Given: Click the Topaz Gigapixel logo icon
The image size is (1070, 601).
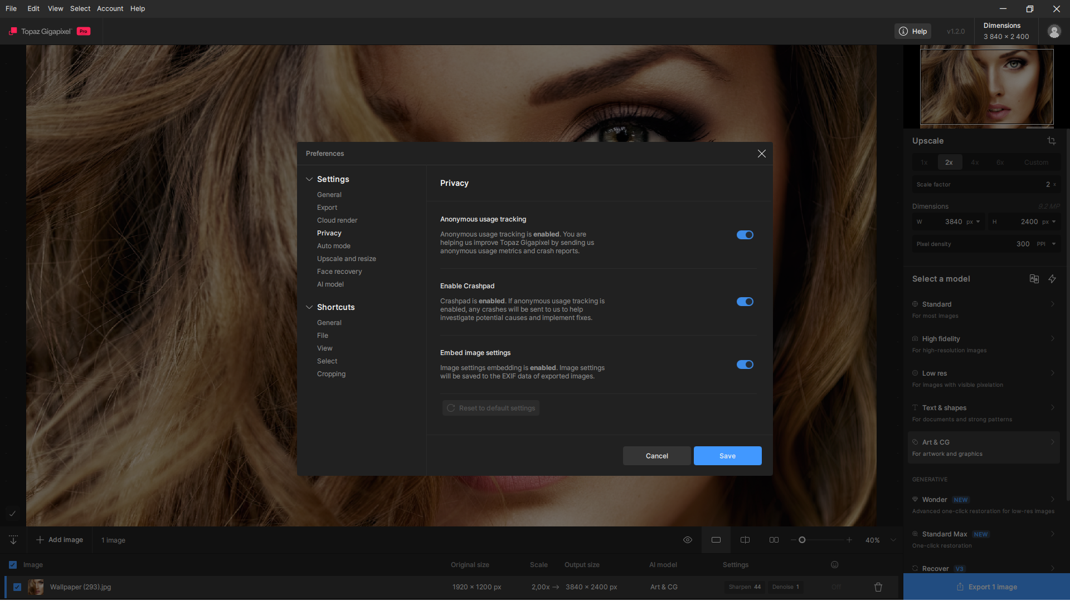Looking at the screenshot, I should [x=12, y=32].
